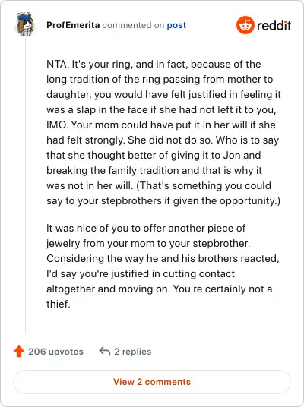Click the "I'd say you're justified in cutting contact" line
This screenshot has width=304, height=407.
pos(141,273)
